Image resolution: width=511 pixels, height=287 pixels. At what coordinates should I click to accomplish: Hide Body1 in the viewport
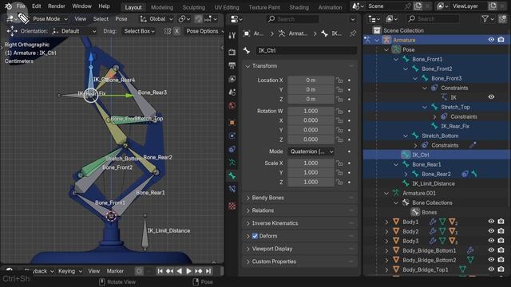coord(491,222)
